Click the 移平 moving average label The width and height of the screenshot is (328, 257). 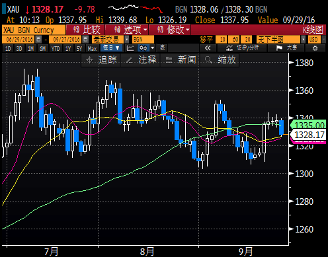click(x=206, y=40)
